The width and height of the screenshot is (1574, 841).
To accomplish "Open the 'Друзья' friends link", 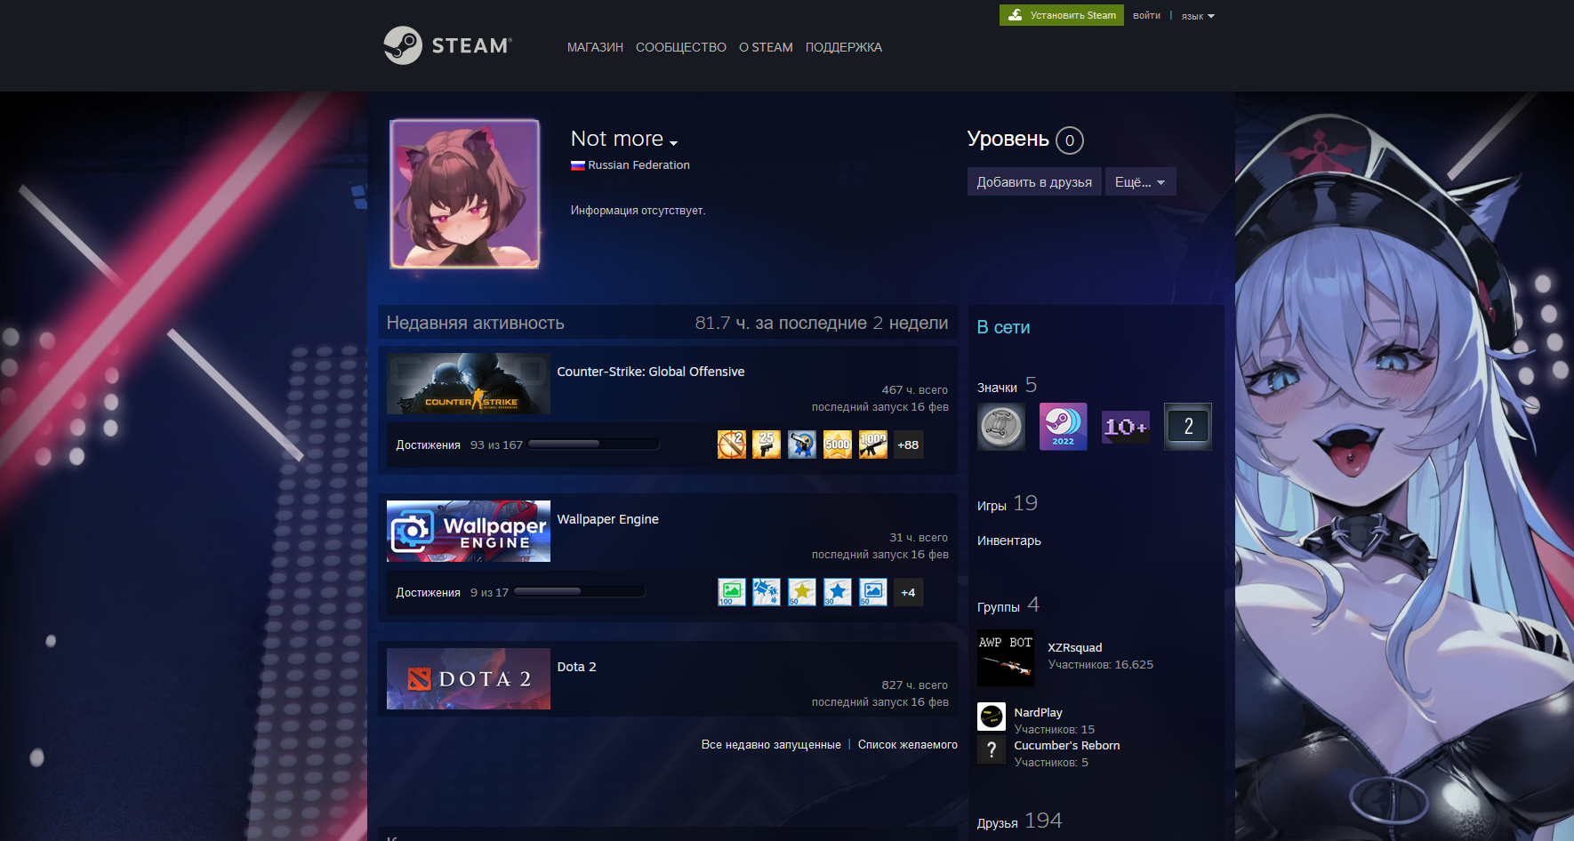I will tap(998, 823).
